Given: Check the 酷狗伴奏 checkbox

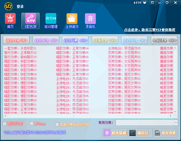Looking at the screenshot, I should (5, 124).
